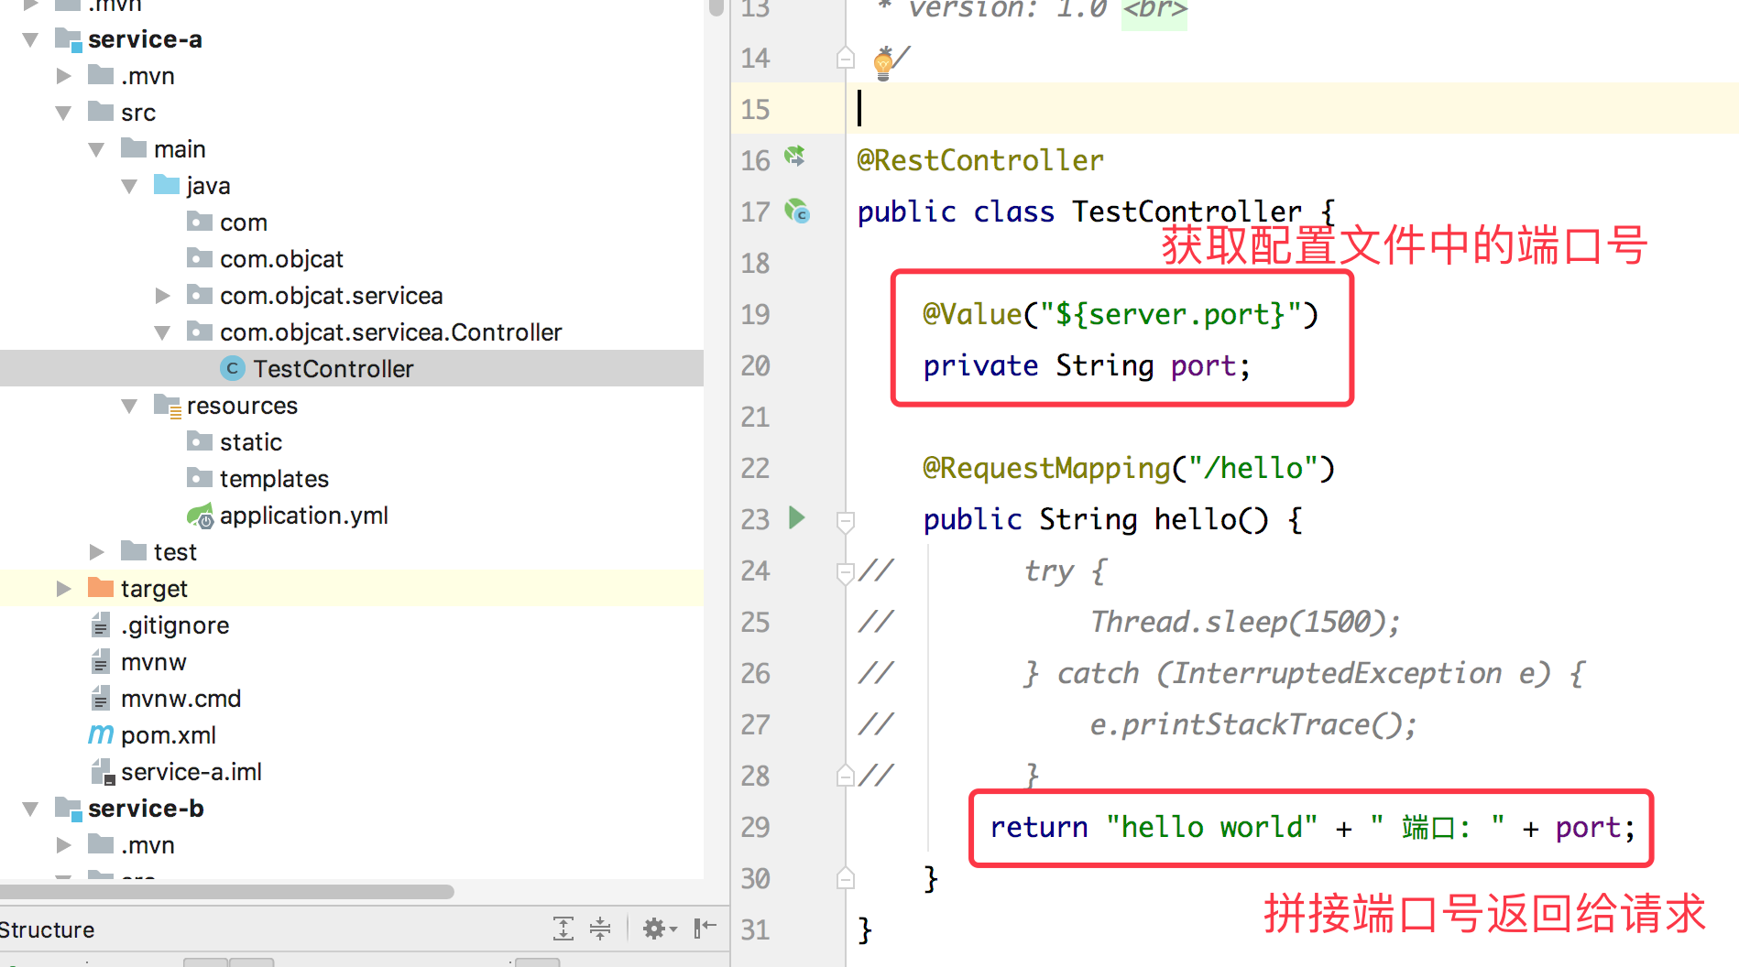
Task: Click the return statement on line 29
Action: 1312,827
